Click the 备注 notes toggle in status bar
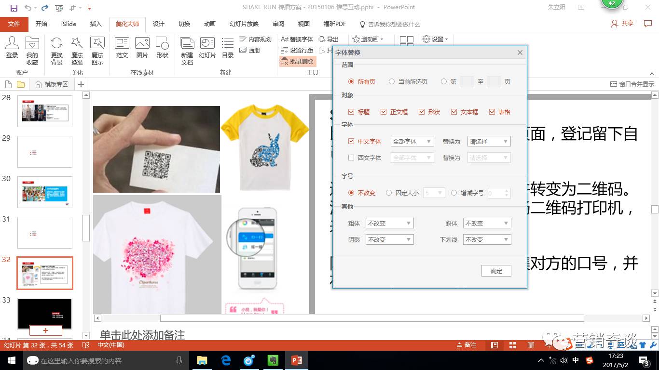Viewport: 659px width, 370px height. click(x=466, y=345)
